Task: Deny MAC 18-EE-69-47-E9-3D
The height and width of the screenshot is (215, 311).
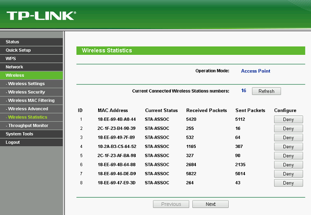Action: point(288,183)
